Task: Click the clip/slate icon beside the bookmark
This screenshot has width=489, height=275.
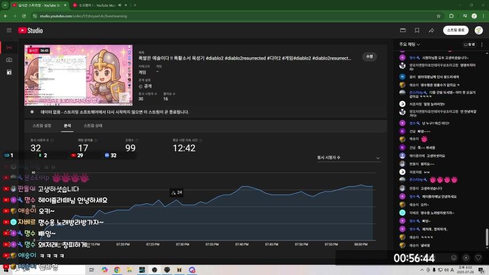Action: [x=403, y=30]
